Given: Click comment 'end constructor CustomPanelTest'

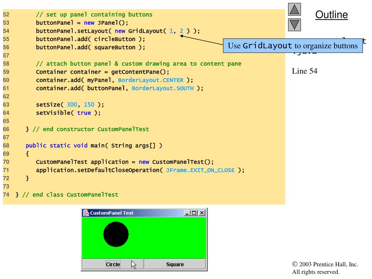Looking at the screenshot, I should tap(91, 129).
